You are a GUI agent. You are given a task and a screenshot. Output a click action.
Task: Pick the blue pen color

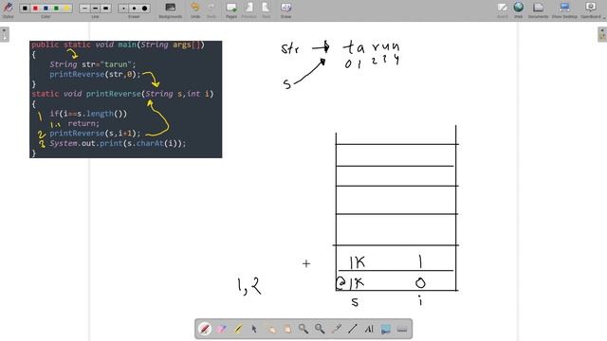[x=46, y=9]
